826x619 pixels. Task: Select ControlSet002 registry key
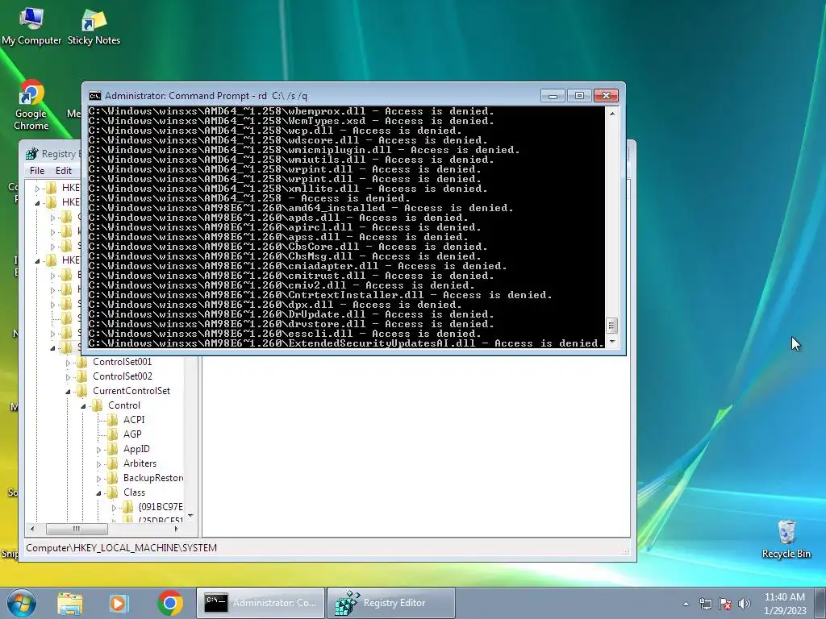(123, 376)
